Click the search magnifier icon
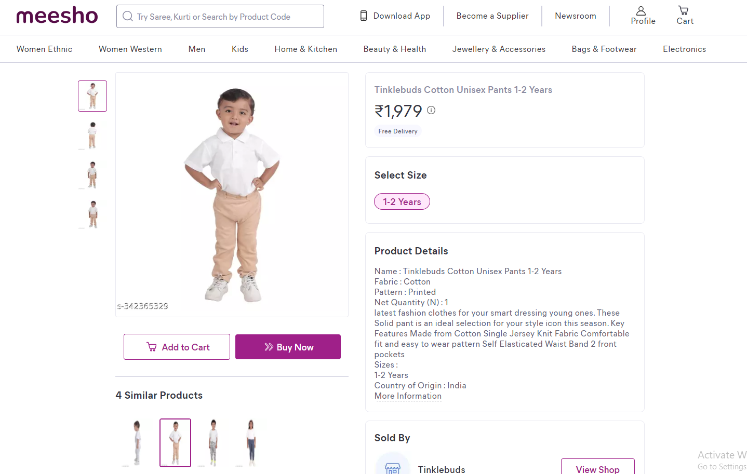Screen dimensions: 747x474 pos(128,17)
